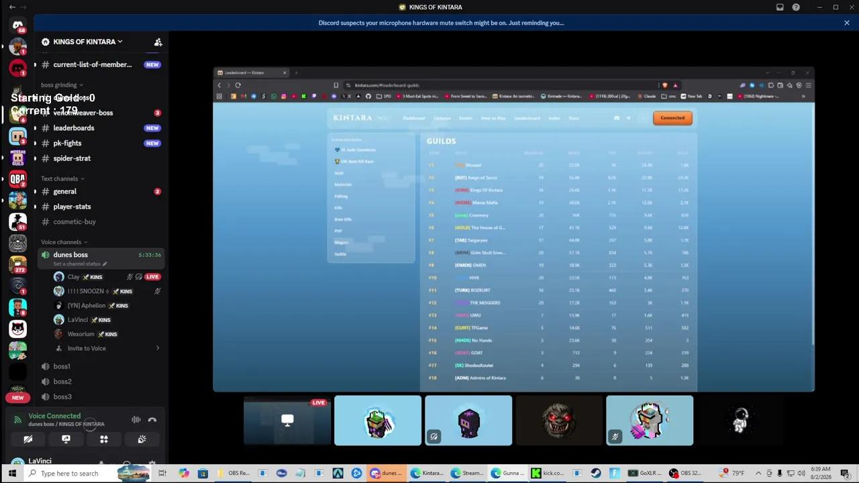Image resolution: width=859 pixels, height=483 pixels.
Task: Open the GoXLR taskbar window
Action: [645, 474]
